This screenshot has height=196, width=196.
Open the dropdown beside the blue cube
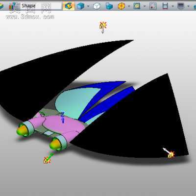(x=88, y=6)
